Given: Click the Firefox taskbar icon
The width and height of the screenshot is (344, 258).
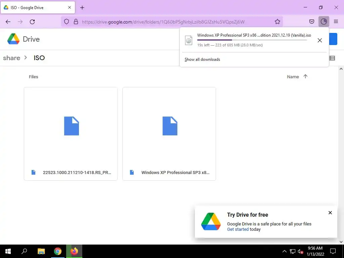Looking at the screenshot, I should [x=74, y=251].
